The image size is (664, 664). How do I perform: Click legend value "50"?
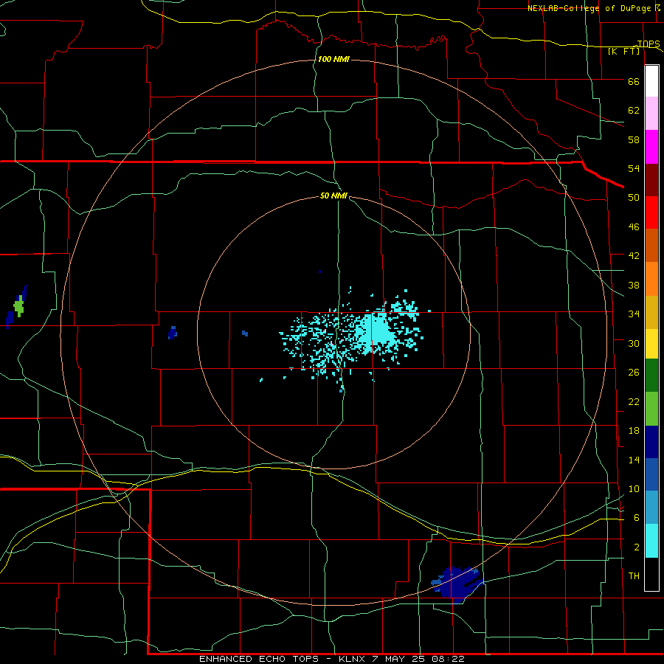tap(634, 197)
